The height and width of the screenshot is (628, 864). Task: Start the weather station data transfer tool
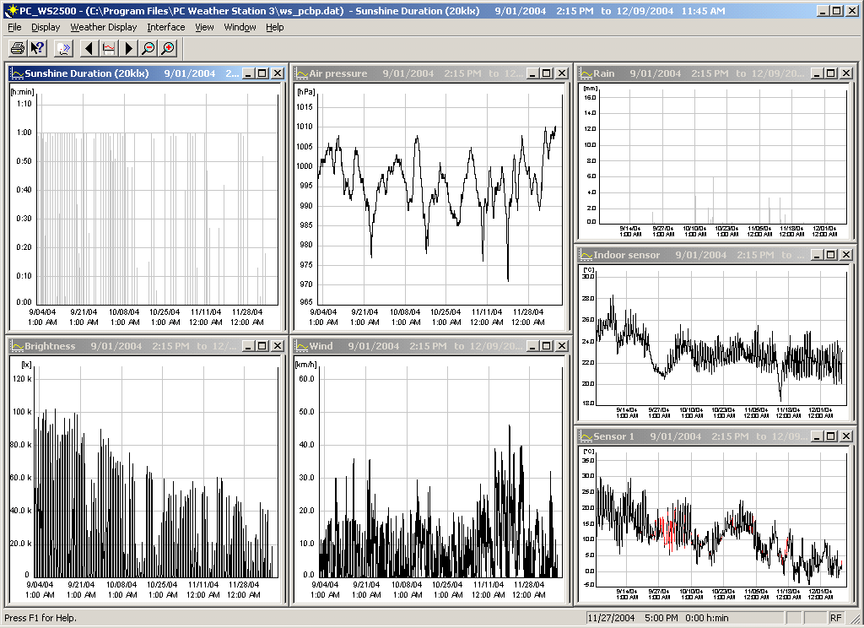[x=64, y=48]
